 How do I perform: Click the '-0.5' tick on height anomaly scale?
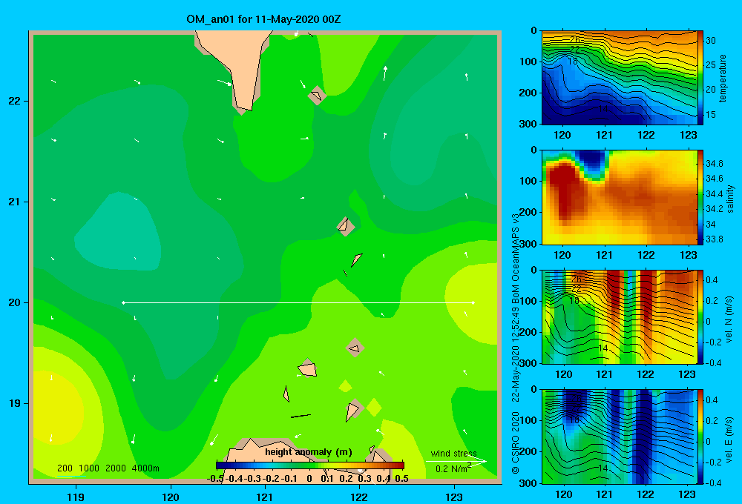(215, 479)
